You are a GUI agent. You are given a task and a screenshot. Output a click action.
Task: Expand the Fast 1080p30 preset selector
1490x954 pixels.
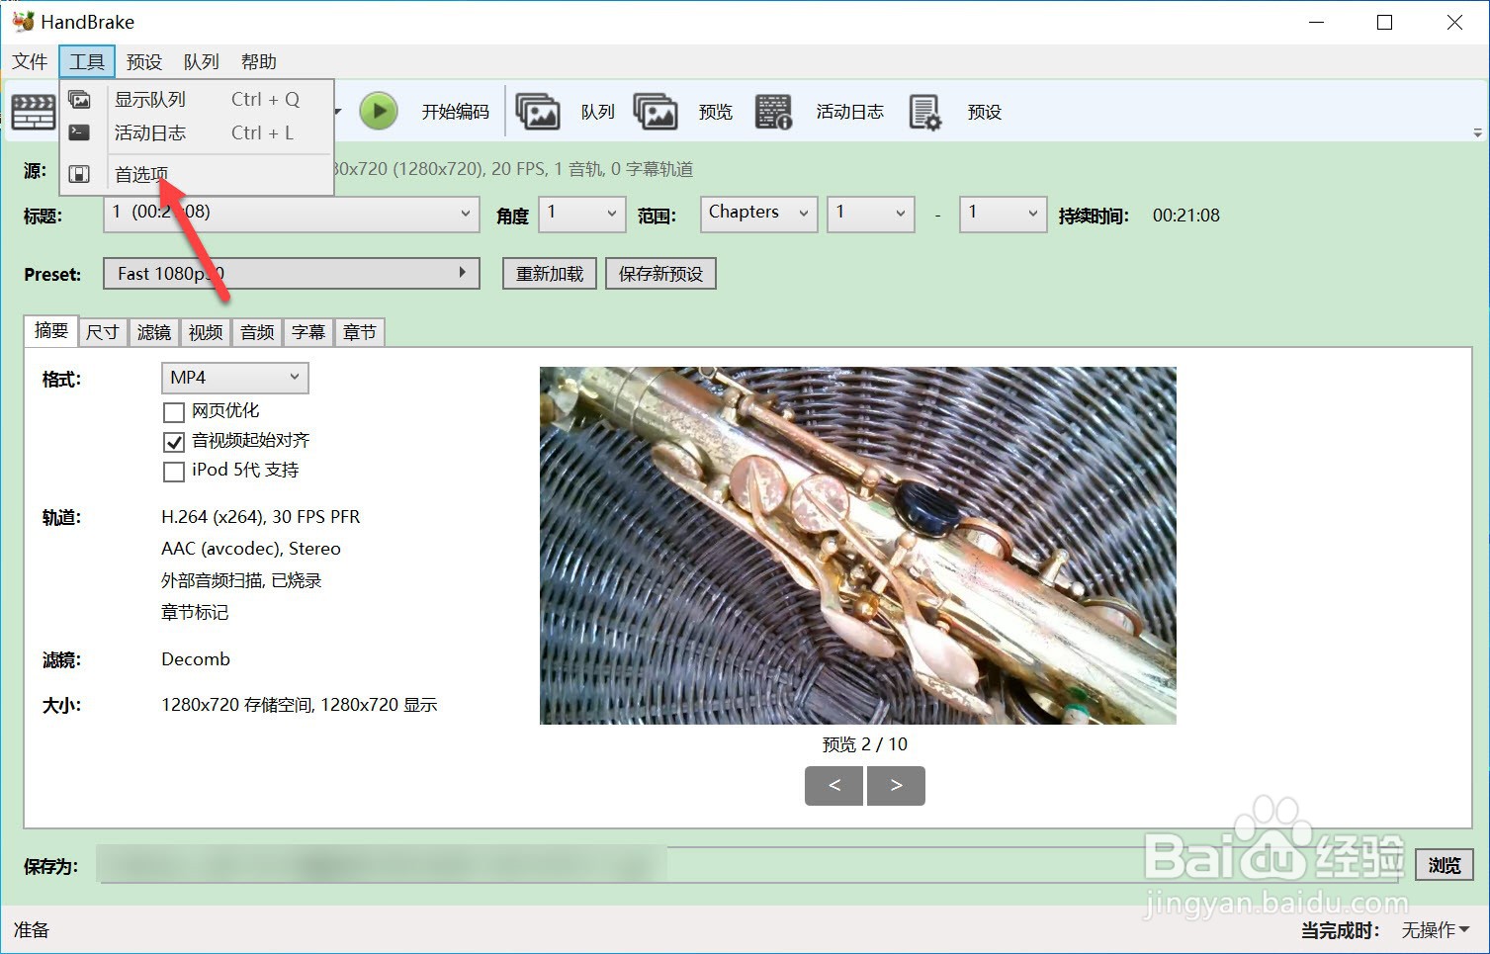pyautogui.click(x=292, y=274)
